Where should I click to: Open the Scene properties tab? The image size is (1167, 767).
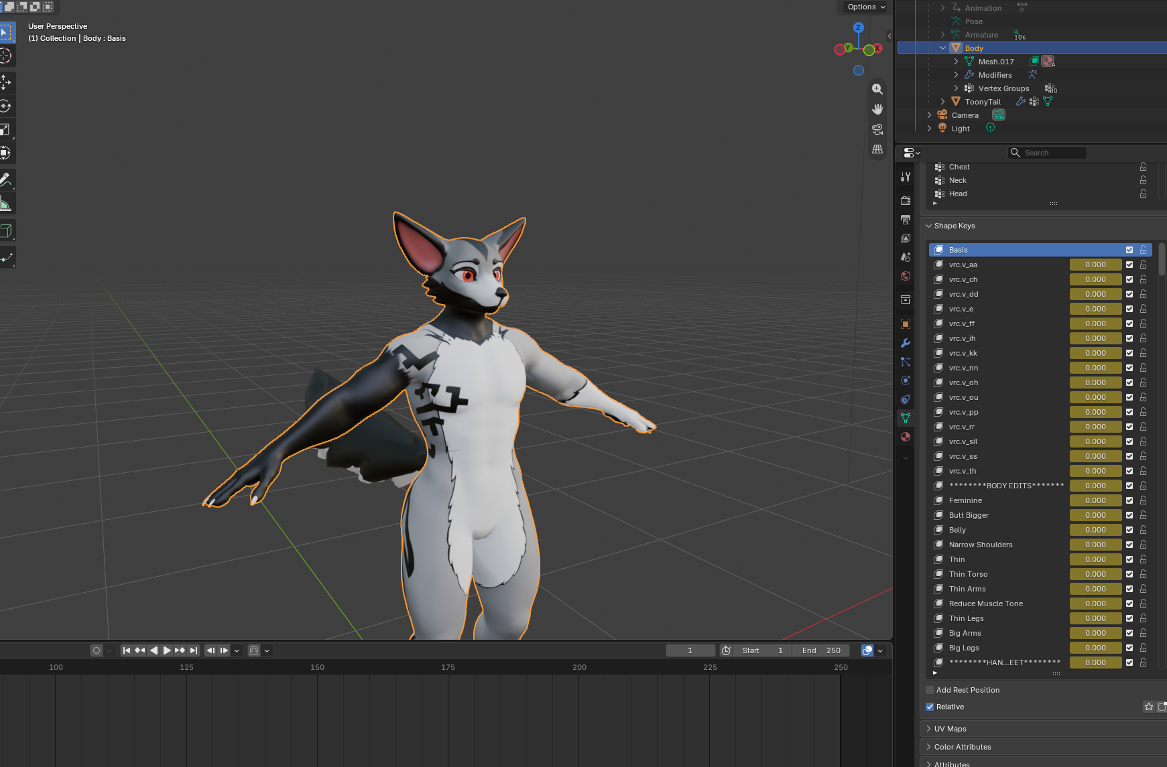(x=906, y=257)
